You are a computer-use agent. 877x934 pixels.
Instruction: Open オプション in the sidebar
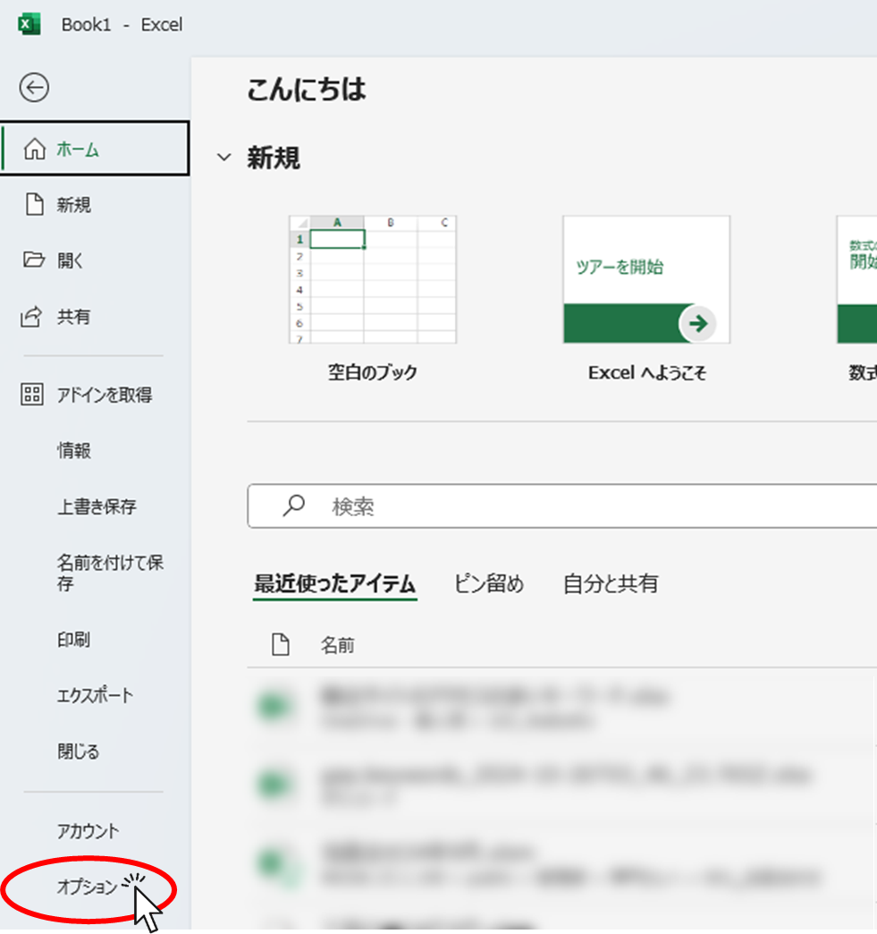coord(87,887)
